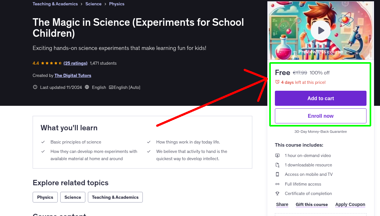Click Enroll now
The height and width of the screenshot is (216, 380).
320,116
